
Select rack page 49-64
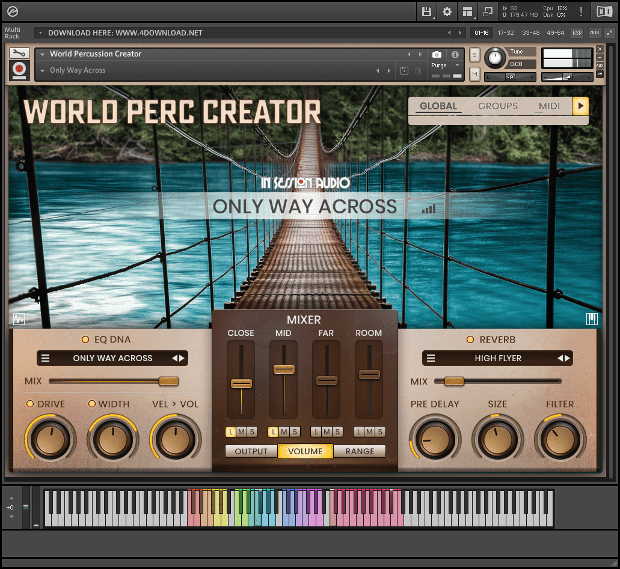(555, 33)
